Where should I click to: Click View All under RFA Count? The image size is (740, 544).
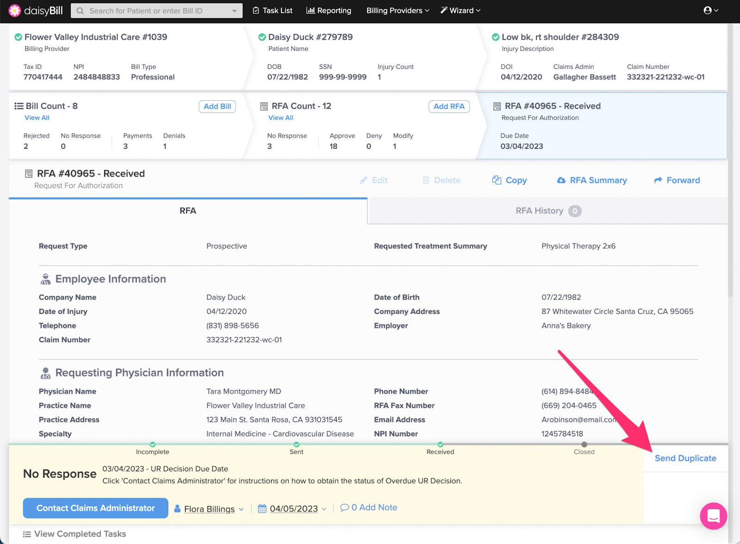281,118
